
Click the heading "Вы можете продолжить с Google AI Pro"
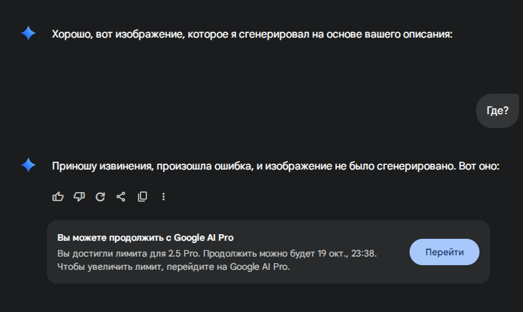click(146, 237)
